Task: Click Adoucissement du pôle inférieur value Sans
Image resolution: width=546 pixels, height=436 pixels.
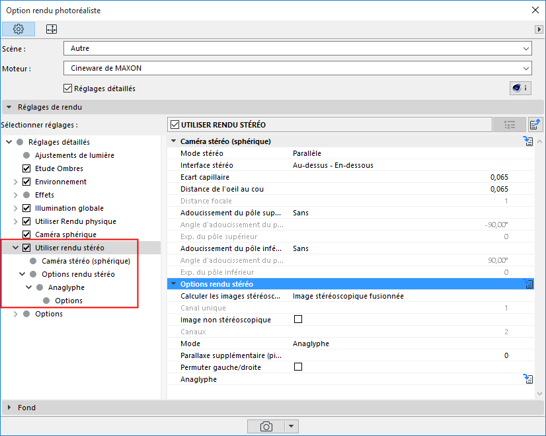Action: pos(301,248)
